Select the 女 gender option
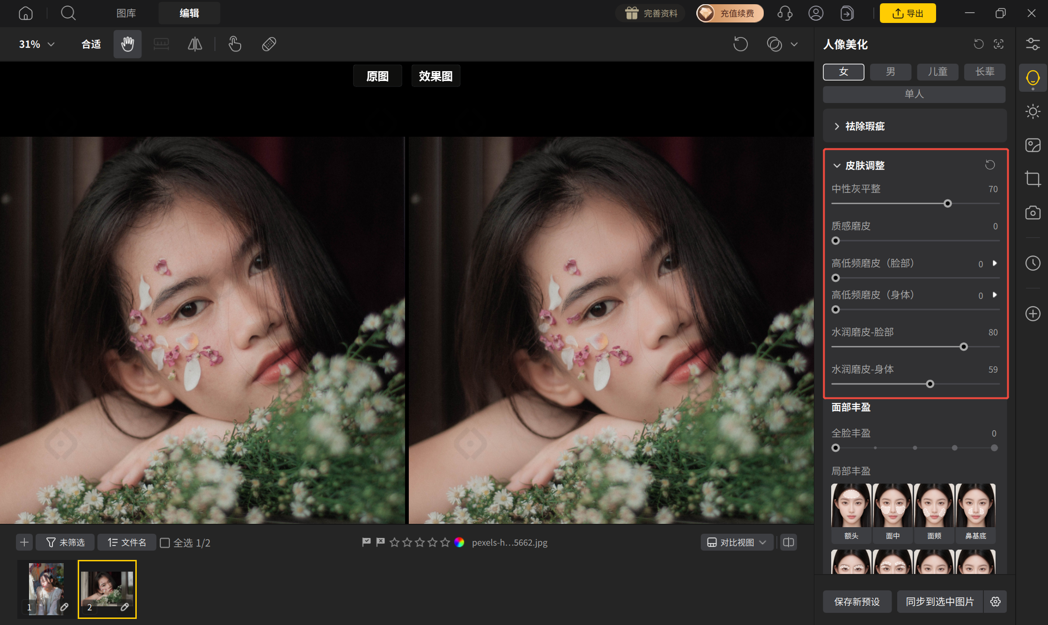Image resolution: width=1048 pixels, height=625 pixels. click(x=843, y=72)
